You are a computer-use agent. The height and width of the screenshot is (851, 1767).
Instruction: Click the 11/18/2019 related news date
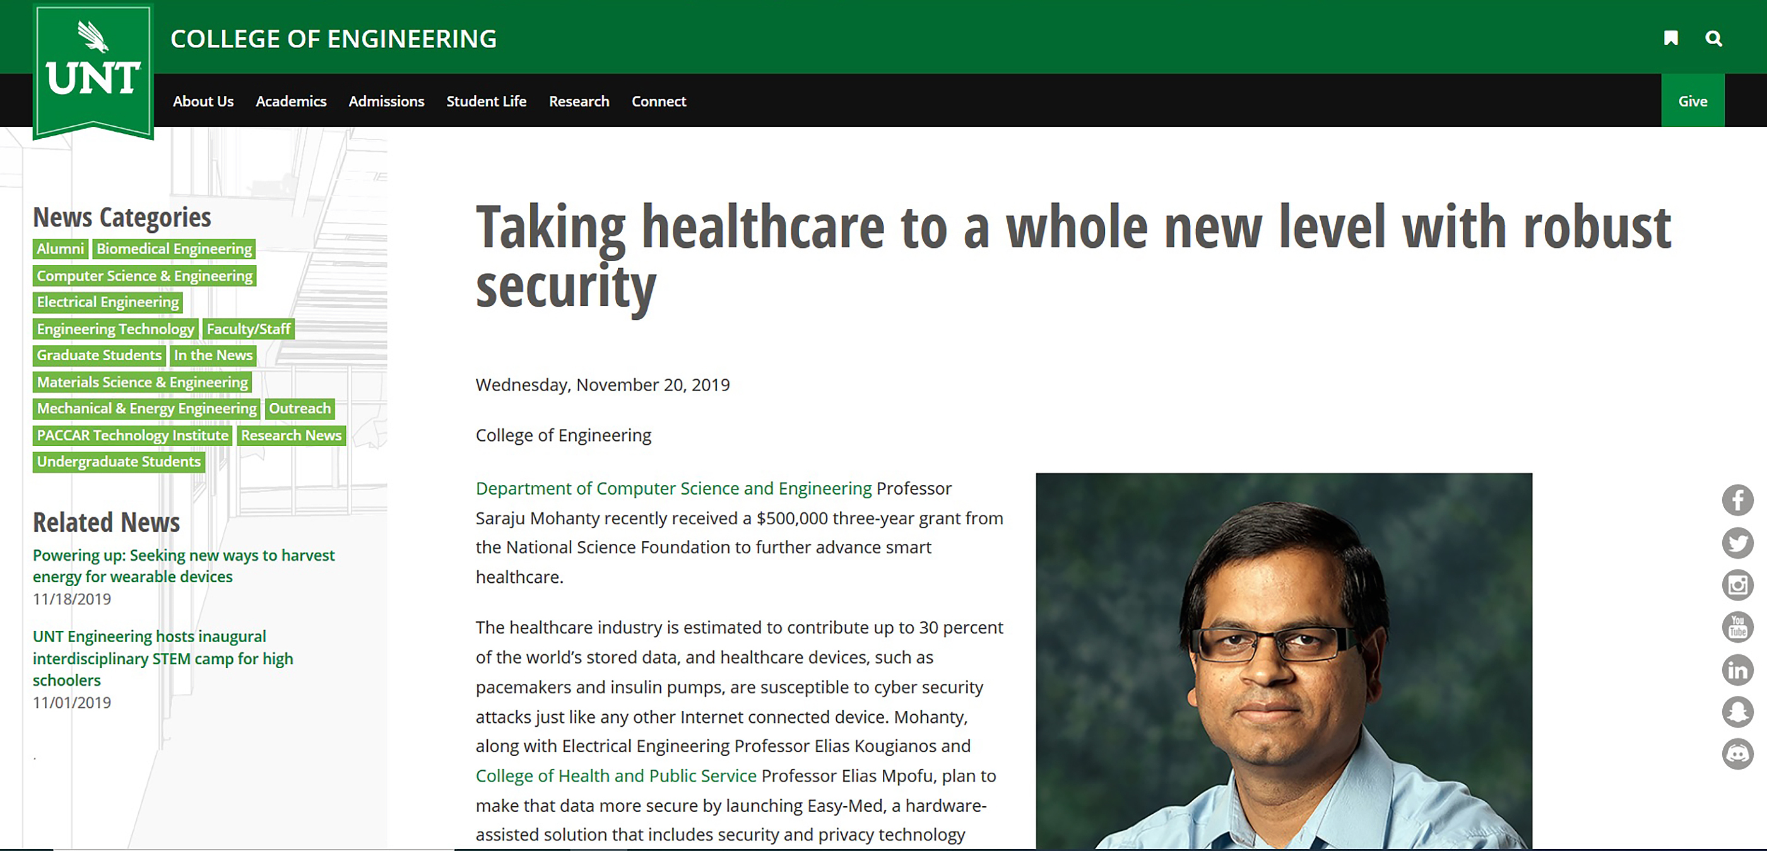(72, 599)
